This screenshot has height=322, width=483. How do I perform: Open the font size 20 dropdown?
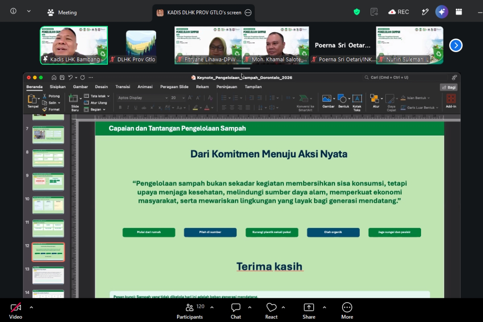point(184,98)
